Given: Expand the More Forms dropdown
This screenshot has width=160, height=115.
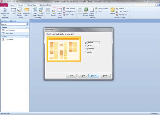Looking at the screenshot, I should tap(69, 15).
